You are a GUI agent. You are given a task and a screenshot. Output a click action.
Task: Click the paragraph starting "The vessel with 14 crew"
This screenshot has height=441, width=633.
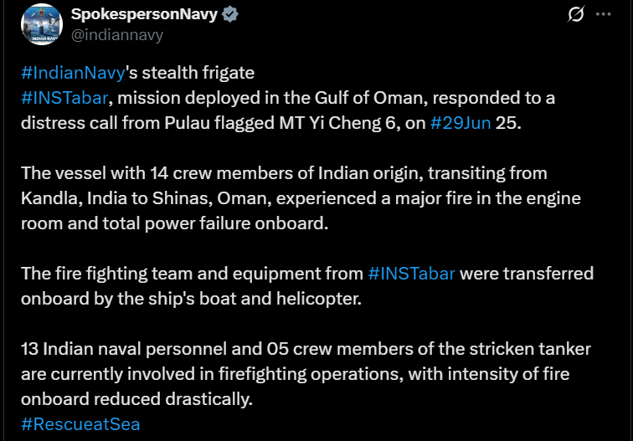coord(285,197)
